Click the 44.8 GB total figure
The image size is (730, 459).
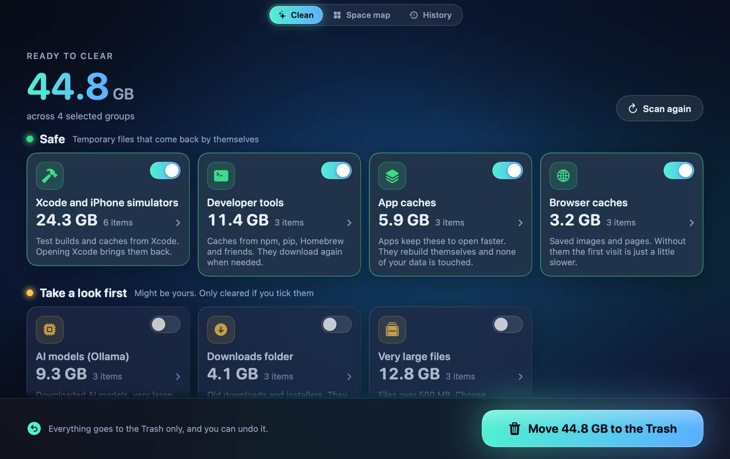coord(80,87)
